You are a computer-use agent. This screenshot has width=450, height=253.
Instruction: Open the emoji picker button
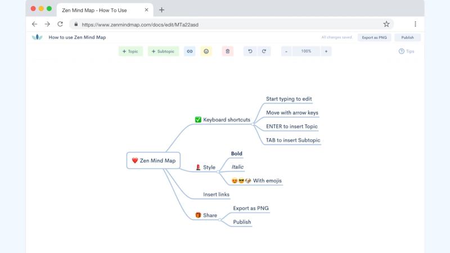click(206, 51)
